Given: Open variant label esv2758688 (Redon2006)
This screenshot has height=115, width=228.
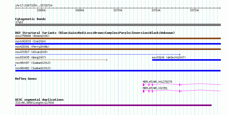Looking at the screenshot, I should click(x=32, y=36).
